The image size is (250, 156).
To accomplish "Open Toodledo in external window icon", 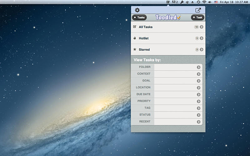I will pyautogui.click(x=198, y=10).
